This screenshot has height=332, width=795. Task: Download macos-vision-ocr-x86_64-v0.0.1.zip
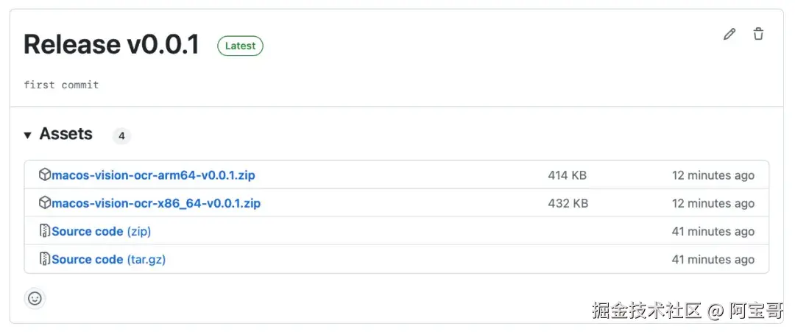point(156,203)
